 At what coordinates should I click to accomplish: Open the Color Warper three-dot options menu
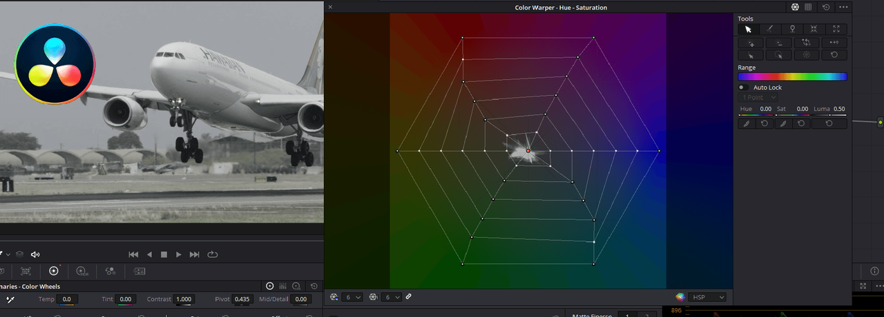[843, 7]
